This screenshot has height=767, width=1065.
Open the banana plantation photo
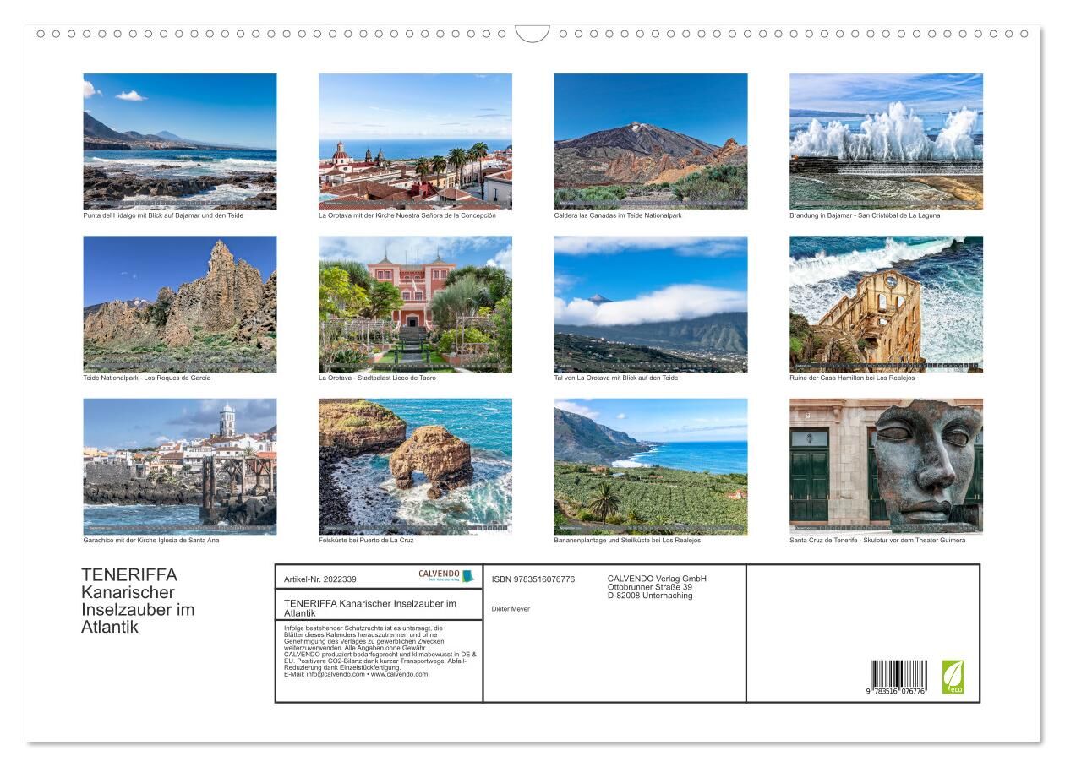tap(651, 466)
